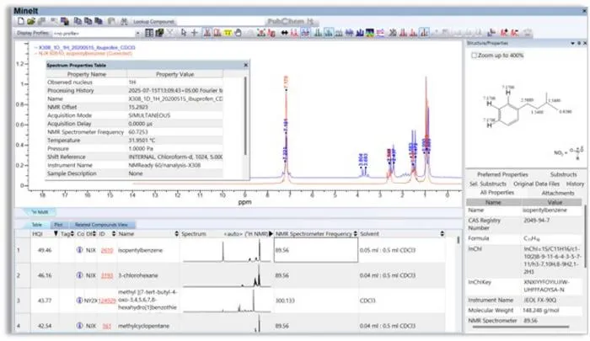
Task: Open the Spectrum column ¹H NMR arrow
Action: pyautogui.click(x=271, y=233)
